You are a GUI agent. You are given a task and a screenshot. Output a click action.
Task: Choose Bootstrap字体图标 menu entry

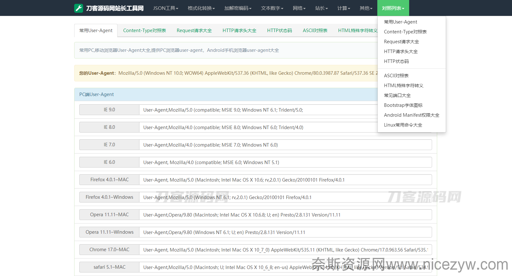403,105
